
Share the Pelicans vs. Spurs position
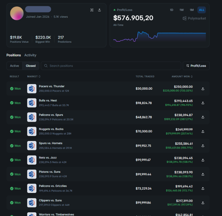click(x=203, y=117)
